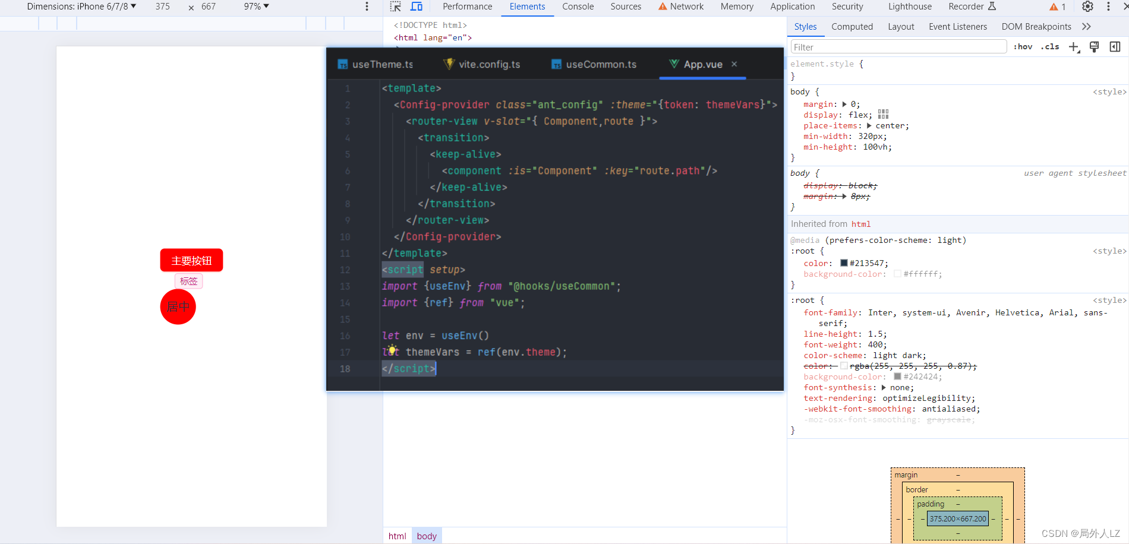
Task: Switch to the Console panel tab
Action: click(x=578, y=7)
